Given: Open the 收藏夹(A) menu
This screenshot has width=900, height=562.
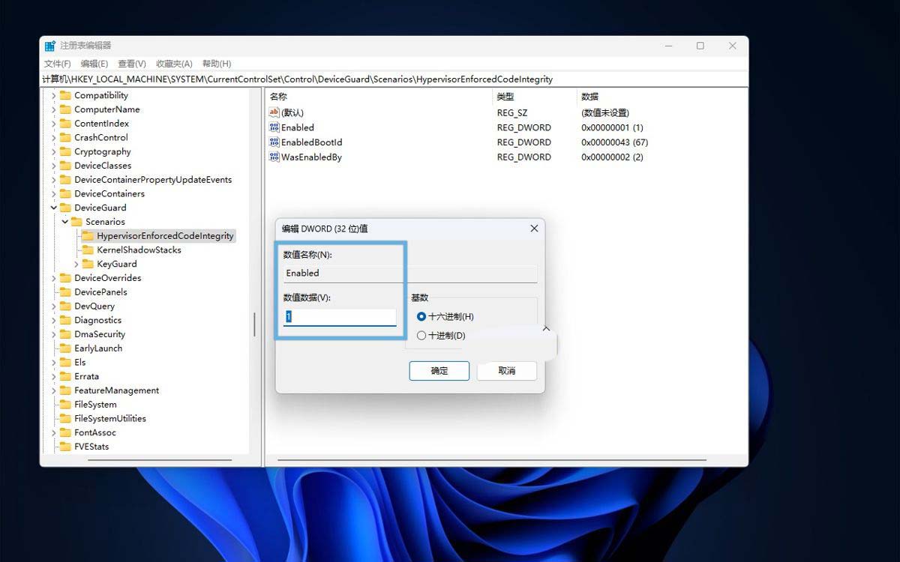Looking at the screenshot, I should pyautogui.click(x=173, y=62).
